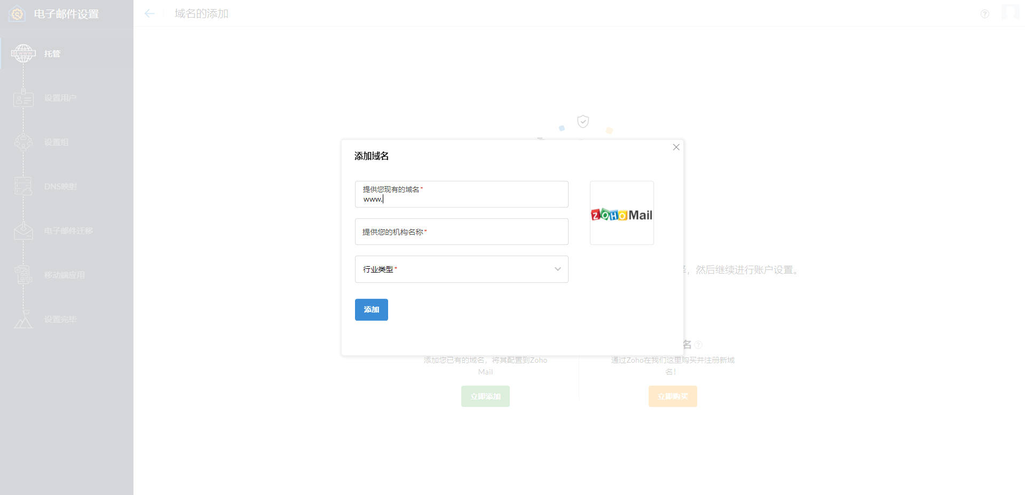Screen dimensions: 1025x495
Task: Click the 立即购买 button
Action: [672, 396]
